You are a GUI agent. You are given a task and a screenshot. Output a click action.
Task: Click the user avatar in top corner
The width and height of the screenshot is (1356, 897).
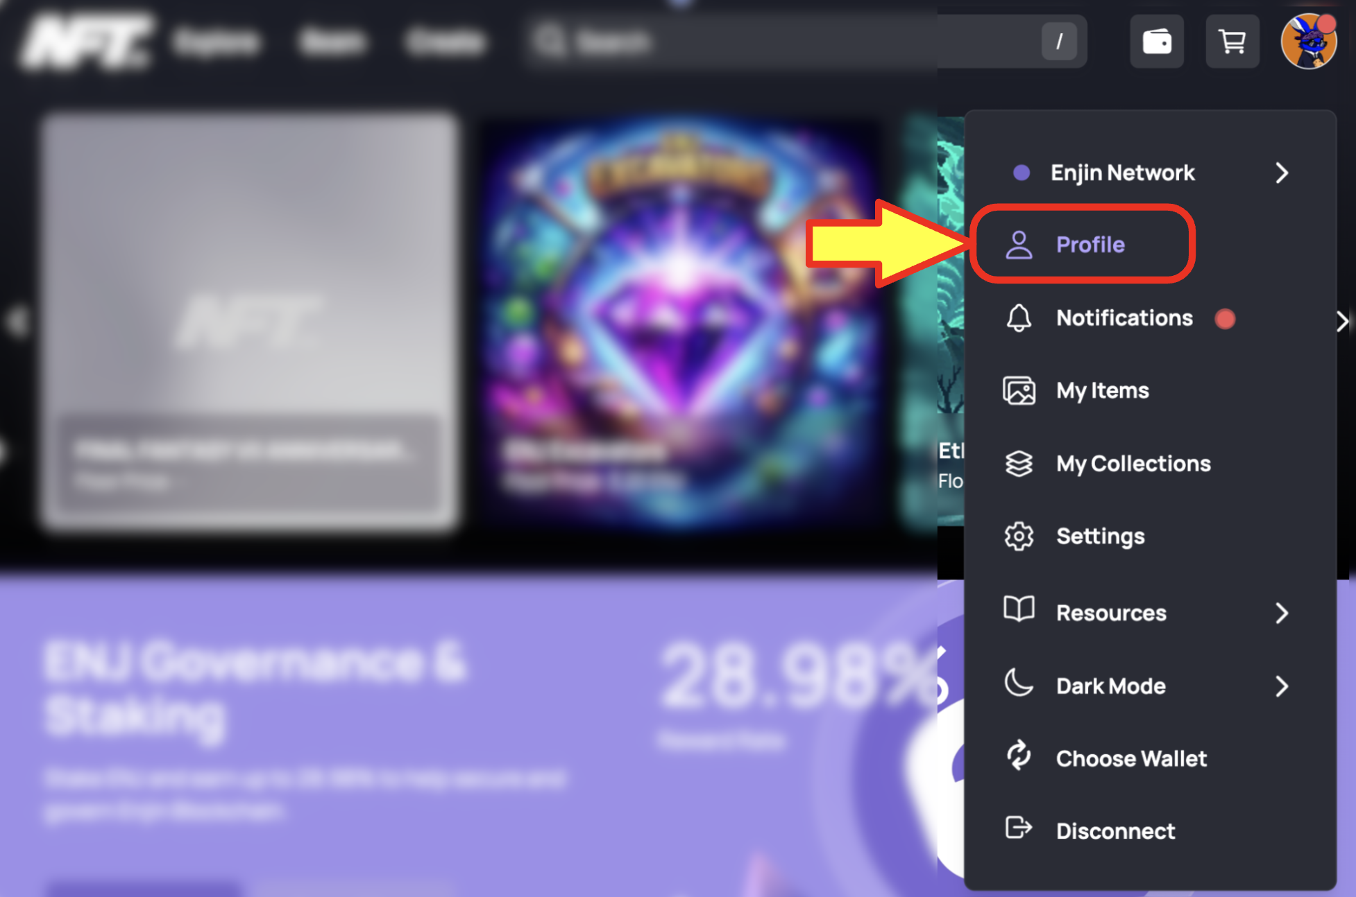point(1309,41)
